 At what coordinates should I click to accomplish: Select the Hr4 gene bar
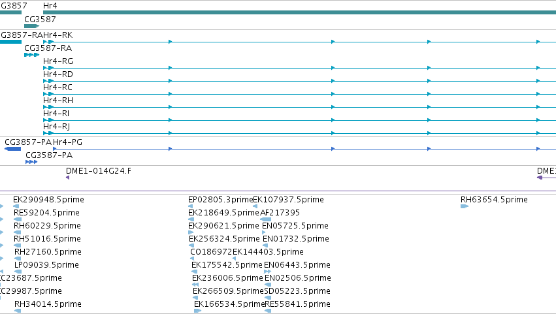[x=299, y=13]
